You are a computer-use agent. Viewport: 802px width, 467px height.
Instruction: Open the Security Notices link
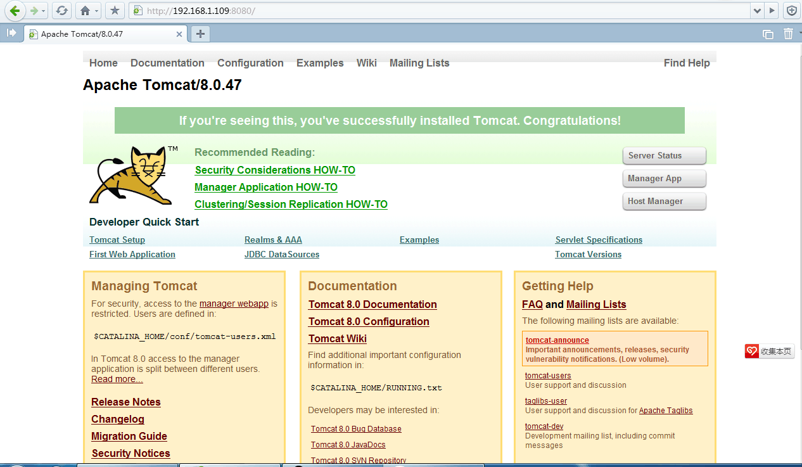[x=131, y=453]
